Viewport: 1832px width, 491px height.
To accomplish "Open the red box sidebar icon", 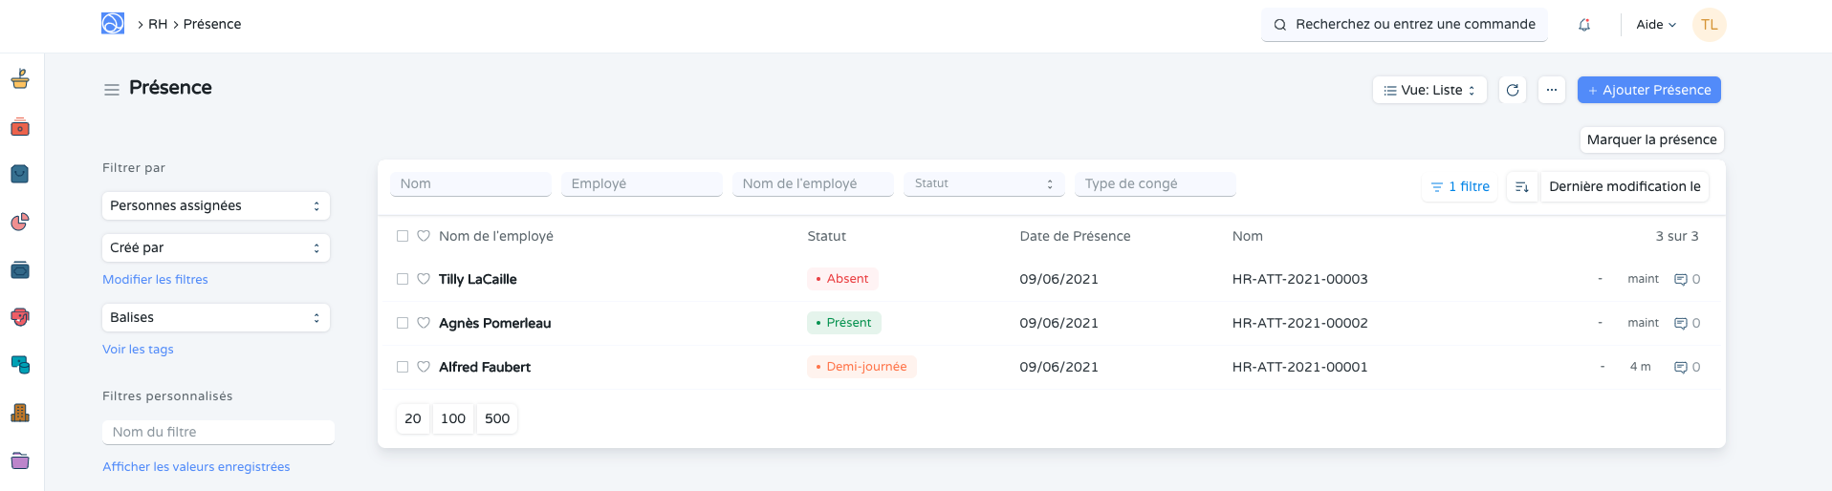I will click(x=20, y=127).
